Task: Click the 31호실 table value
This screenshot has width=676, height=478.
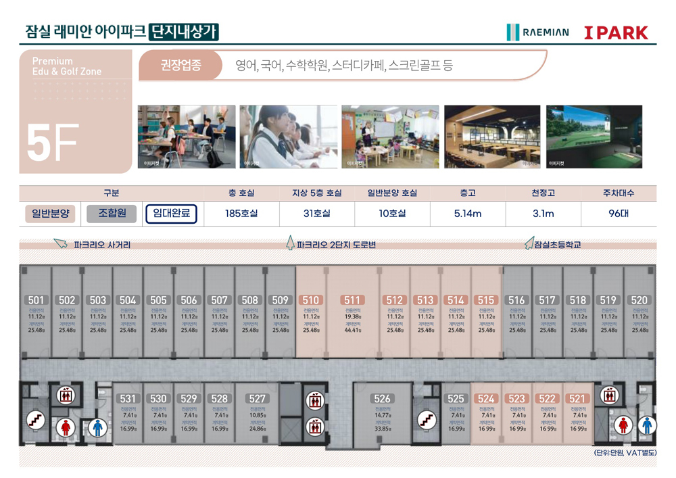Action: click(317, 214)
